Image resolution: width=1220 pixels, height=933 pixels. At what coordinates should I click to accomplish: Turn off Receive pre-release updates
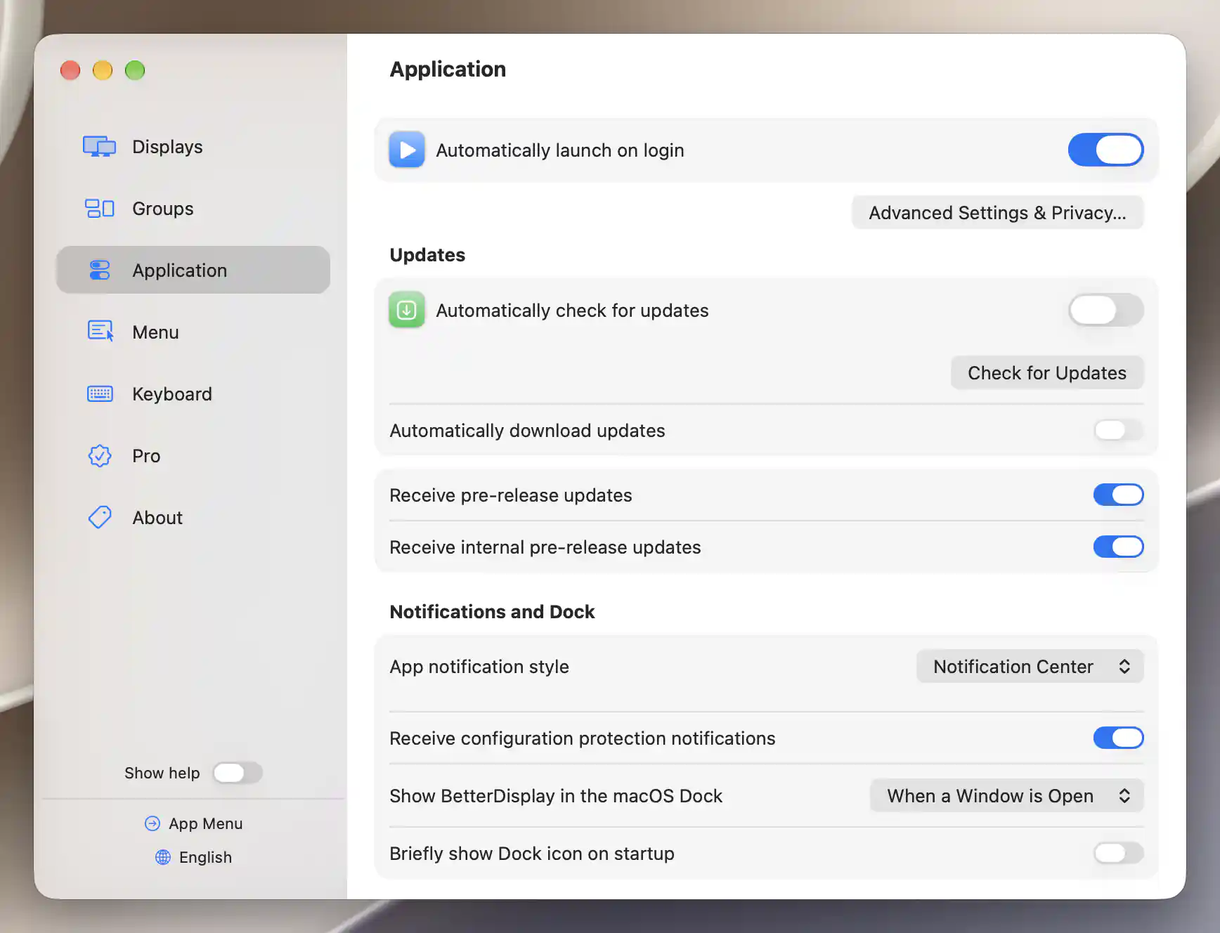coord(1118,495)
